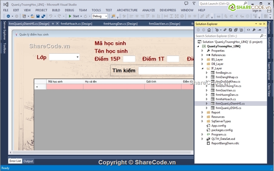Click the New Project toolbar icon
This screenshot has width=274, height=171.
coord(24,16)
